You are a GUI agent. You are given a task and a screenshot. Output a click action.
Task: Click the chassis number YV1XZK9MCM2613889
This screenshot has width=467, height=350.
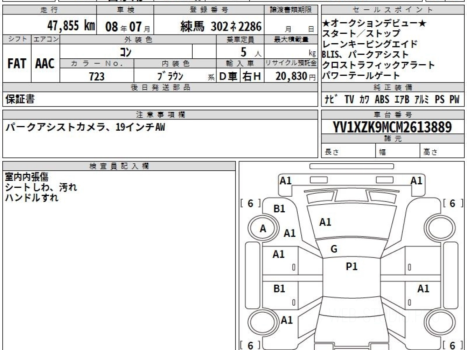point(392,127)
